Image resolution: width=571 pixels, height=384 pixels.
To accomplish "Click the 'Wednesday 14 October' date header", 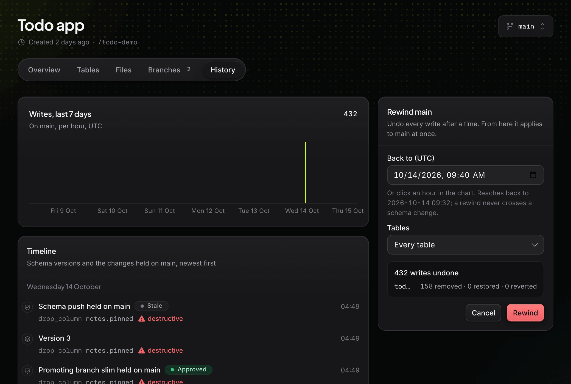I will 64,287.
